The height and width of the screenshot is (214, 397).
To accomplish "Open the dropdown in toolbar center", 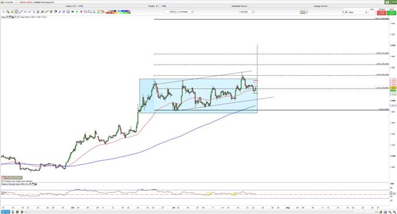I will coord(246,12).
